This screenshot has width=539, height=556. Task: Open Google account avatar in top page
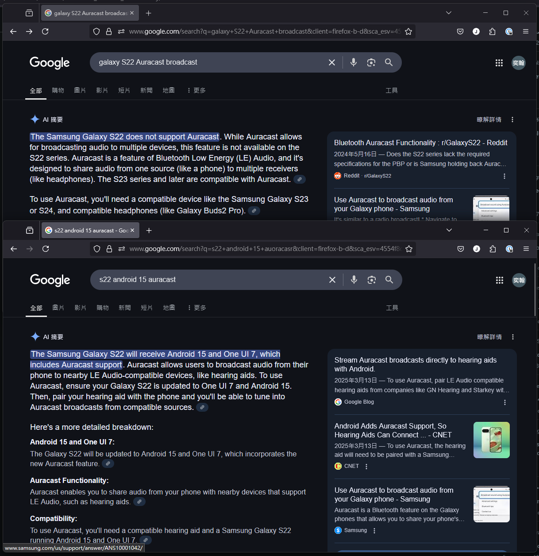(519, 63)
